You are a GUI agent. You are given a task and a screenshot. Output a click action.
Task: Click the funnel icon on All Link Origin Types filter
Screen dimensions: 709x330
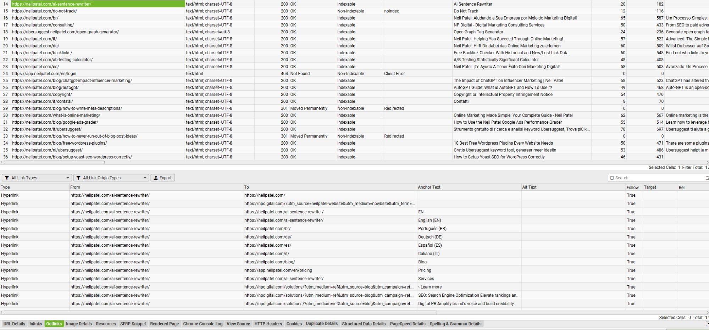[x=78, y=178]
